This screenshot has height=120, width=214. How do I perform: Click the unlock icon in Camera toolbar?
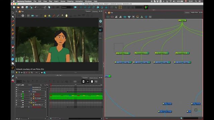coord(49,16)
